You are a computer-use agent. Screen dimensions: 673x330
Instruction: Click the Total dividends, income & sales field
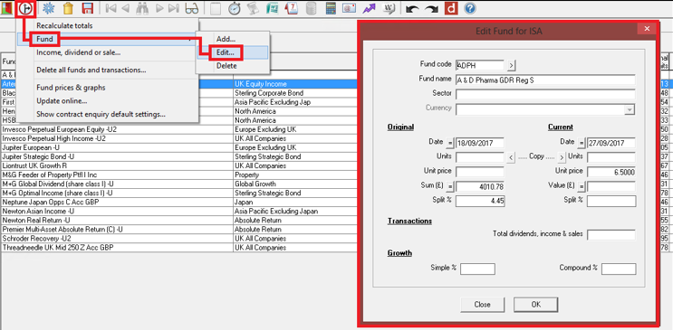coord(611,235)
